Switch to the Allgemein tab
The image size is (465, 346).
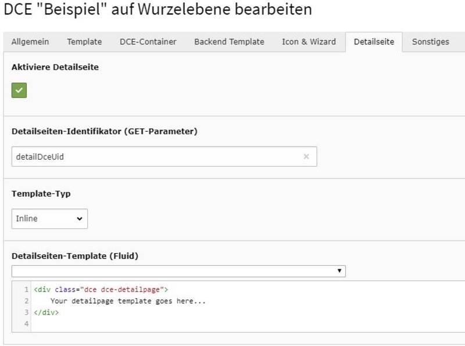30,42
